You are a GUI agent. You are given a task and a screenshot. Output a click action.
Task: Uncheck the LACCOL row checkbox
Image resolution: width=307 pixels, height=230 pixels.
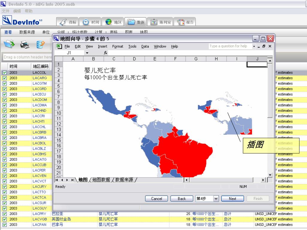click(4, 73)
